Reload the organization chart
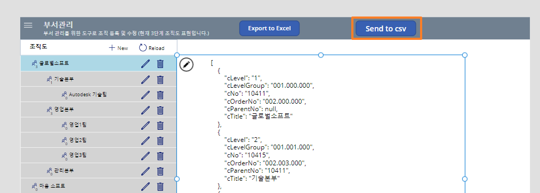This screenshot has height=193, width=540. (x=151, y=48)
